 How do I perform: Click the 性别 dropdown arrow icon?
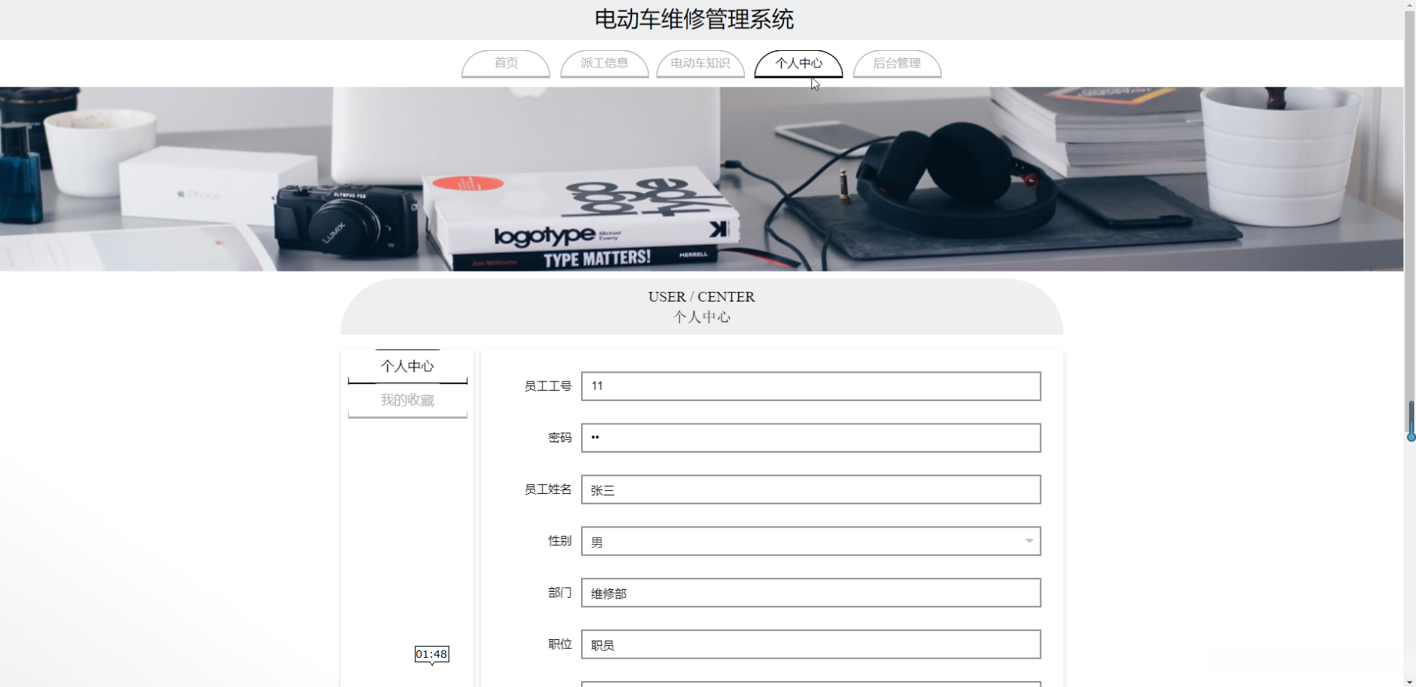(x=1030, y=541)
